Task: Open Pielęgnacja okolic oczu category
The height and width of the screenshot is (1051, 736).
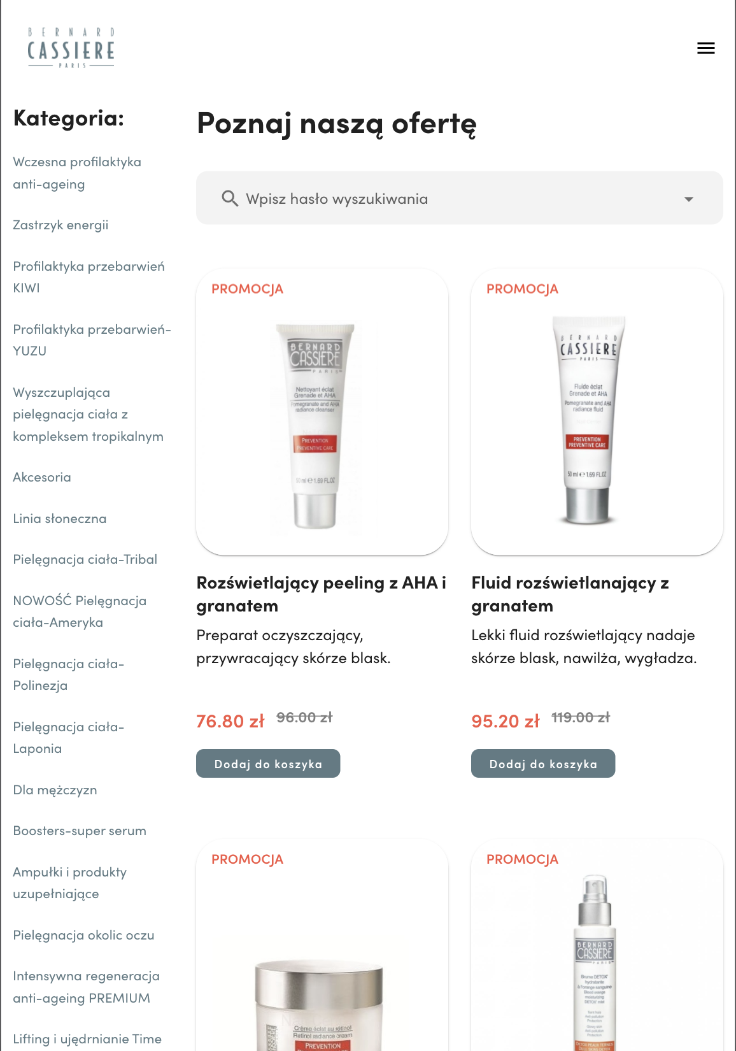Action: pyautogui.click(x=83, y=935)
